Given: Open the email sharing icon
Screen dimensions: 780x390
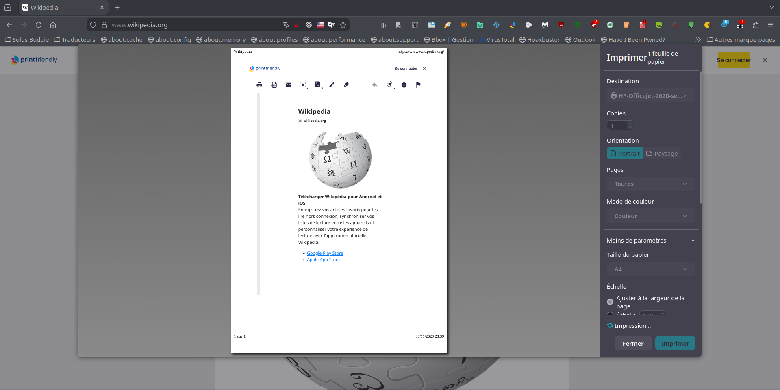Looking at the screenshot, I should pos(289,85).
